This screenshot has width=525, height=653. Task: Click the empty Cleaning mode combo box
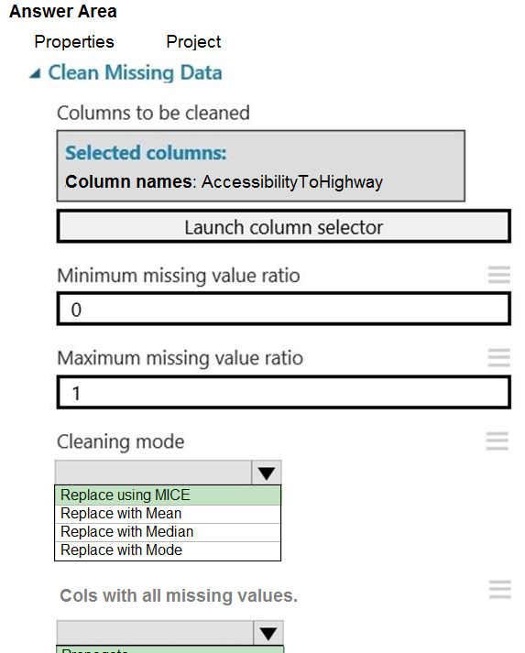[x=153, y=473]
